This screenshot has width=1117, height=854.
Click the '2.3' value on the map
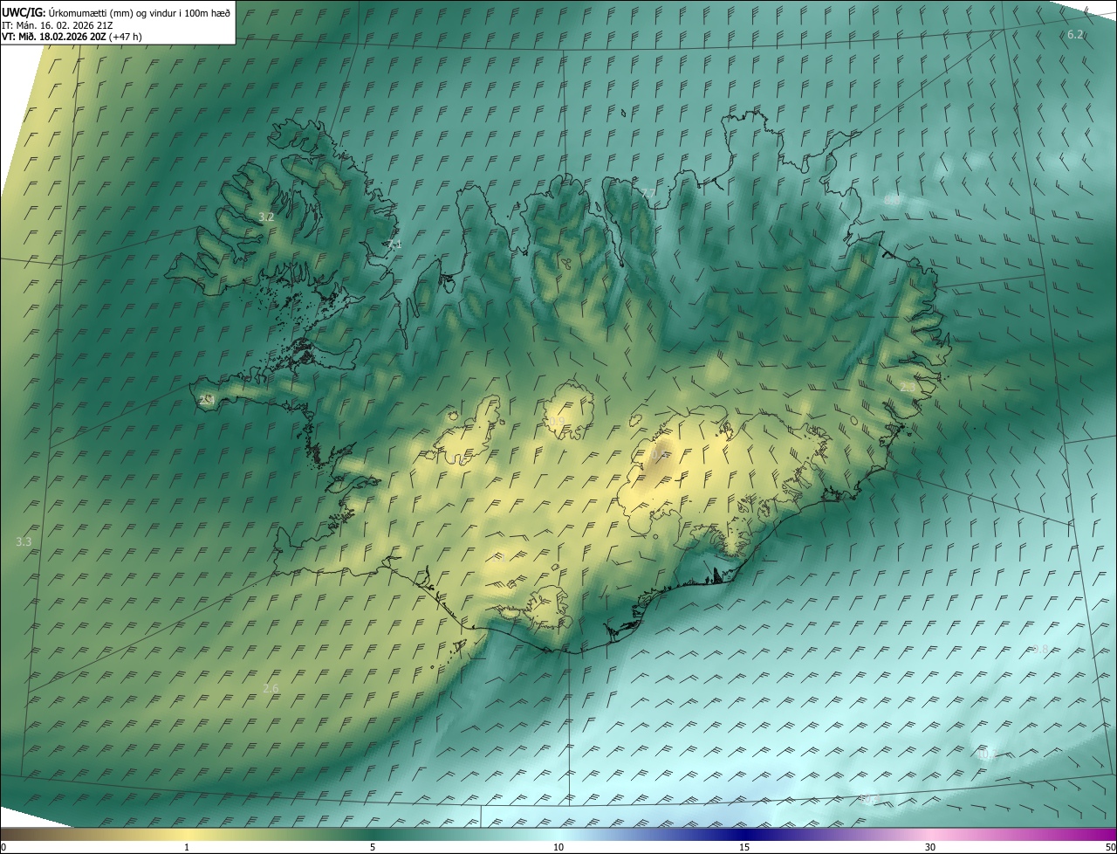click(x=908, y=387)
